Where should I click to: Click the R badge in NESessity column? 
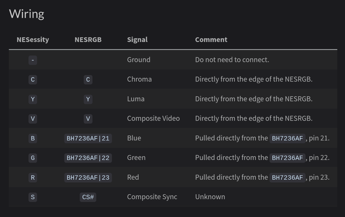pyautogui.click(x=33, y=178)
